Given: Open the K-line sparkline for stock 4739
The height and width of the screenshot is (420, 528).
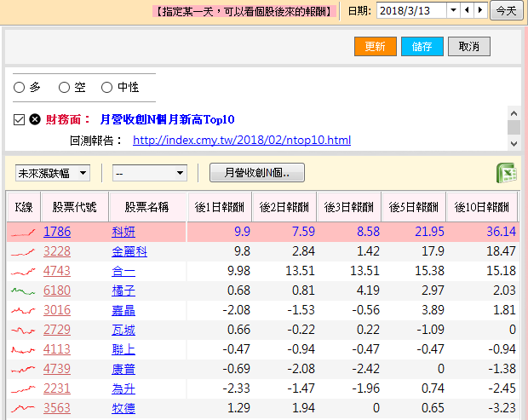Looking at the screenshot, I should (23, 369).
